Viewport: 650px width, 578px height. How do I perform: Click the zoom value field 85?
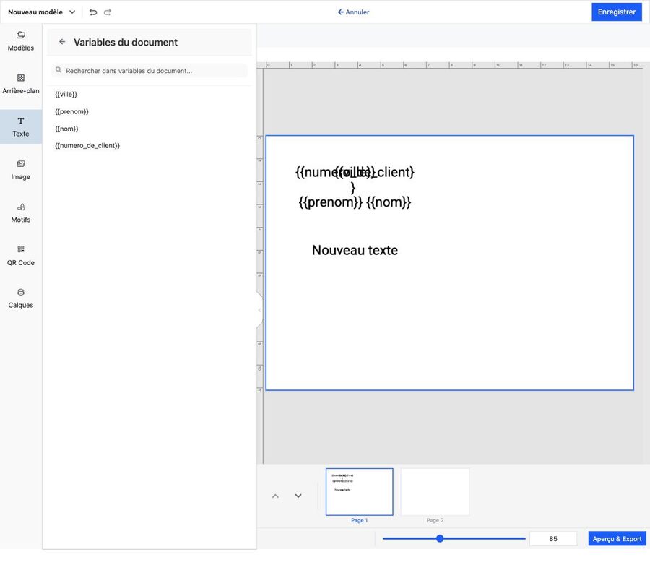[x=553, y=538]
